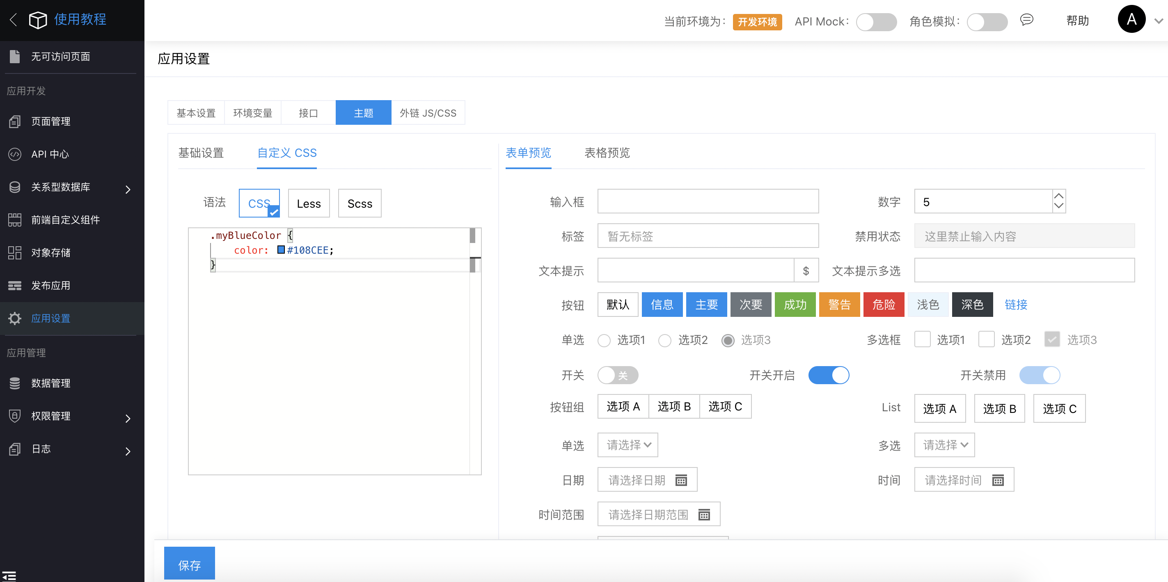This screenshot has height=582, width=1168.
Task: Click the back arrow beside 使用教程
Action: pos(14,20)
